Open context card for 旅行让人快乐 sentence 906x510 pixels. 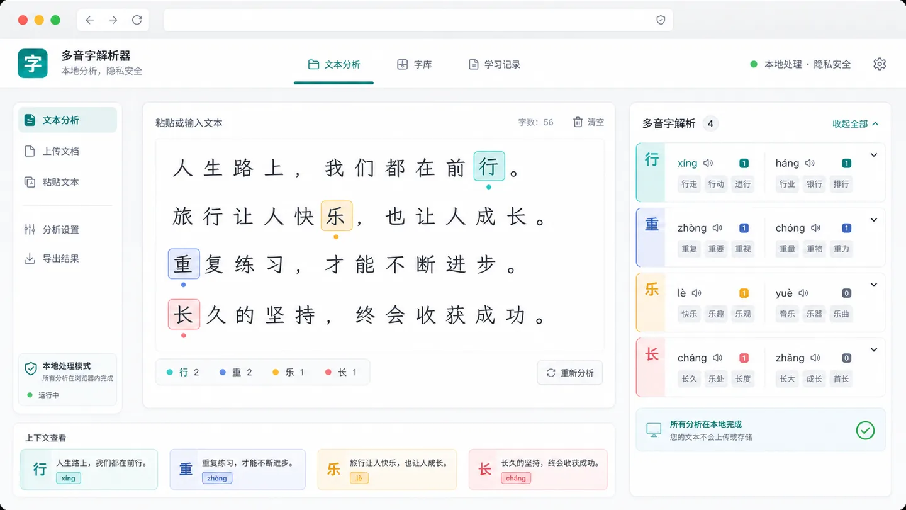387,470
